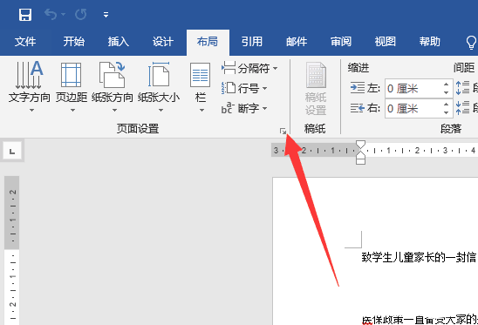
Task: Switch to the 视图 tab
Action: 386,42
